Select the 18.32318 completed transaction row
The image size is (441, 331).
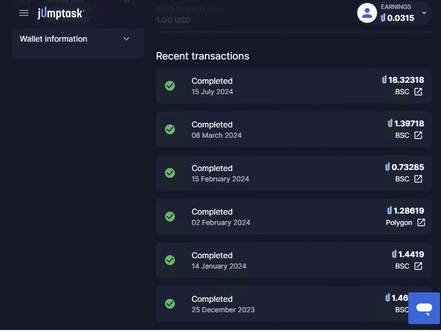click(x=294, y=86)
